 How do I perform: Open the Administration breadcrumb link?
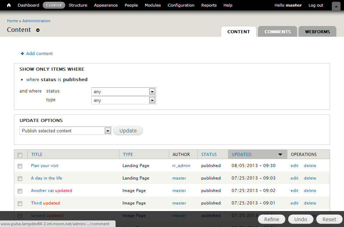coord(36,21)
